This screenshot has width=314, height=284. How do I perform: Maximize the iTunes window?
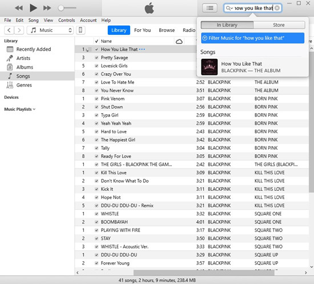[x=299, y=3]
